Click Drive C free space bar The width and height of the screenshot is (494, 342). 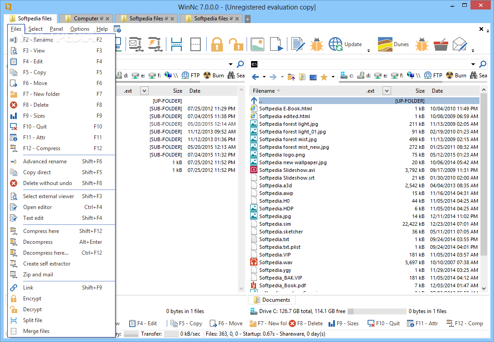coord(377,311)
